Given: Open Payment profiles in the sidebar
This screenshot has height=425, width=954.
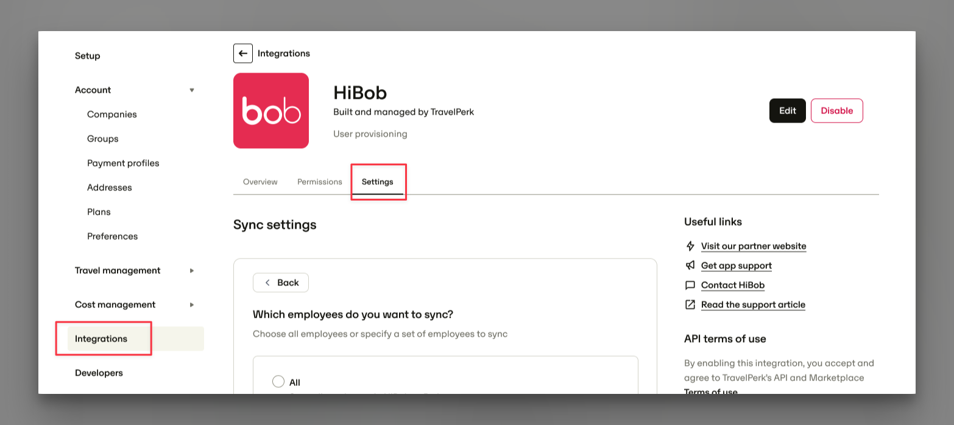Looking at the screenshot, I should tap(123, 163).
